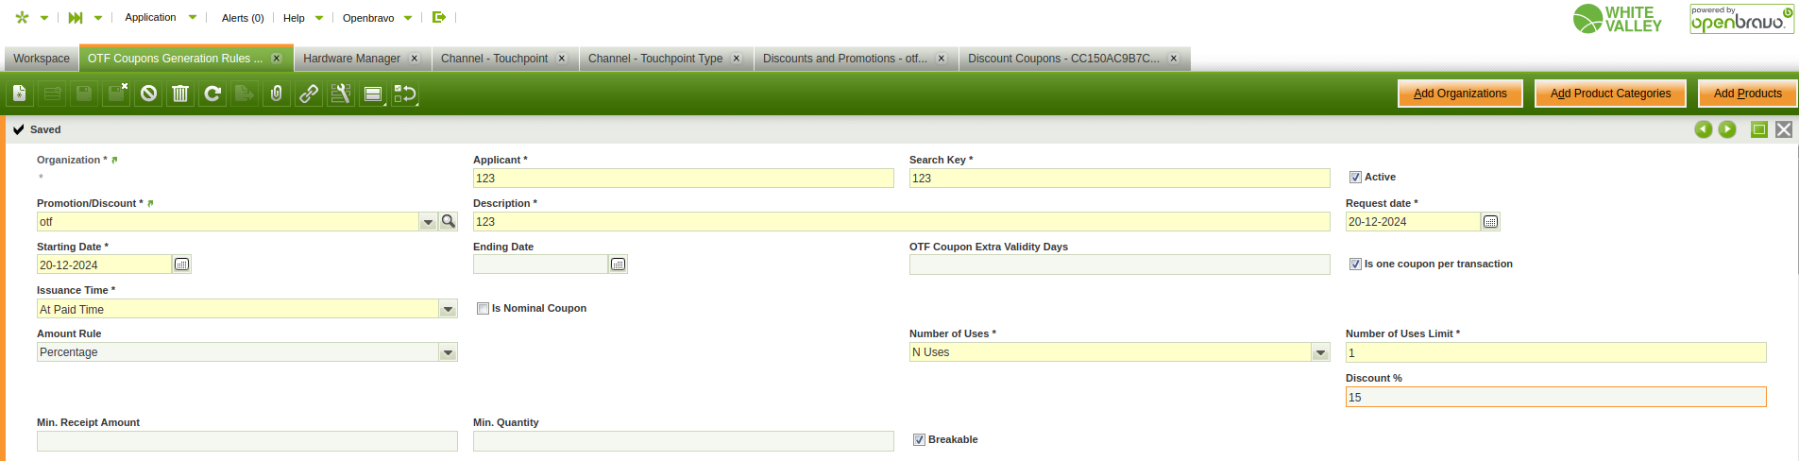Switch to the Workspace tab
1799x461 pixels.
click(x=42, y=59)
